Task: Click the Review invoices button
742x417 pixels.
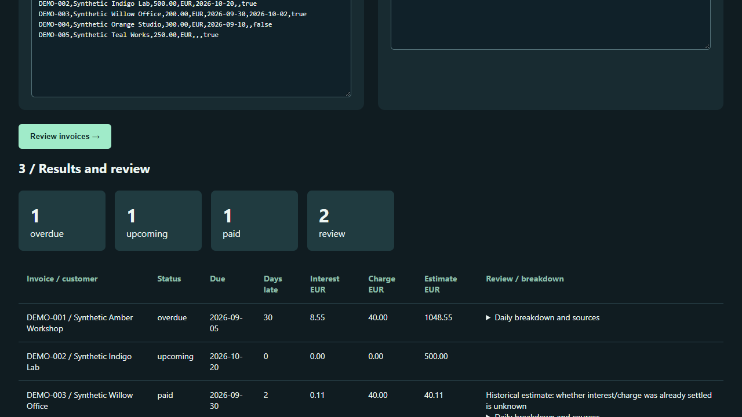Action: point(65,136)
